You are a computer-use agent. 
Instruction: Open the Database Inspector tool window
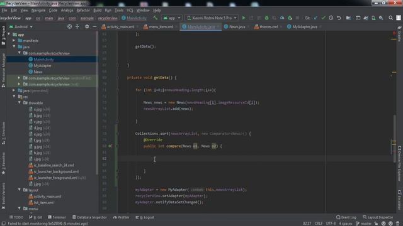pos(89,217)
